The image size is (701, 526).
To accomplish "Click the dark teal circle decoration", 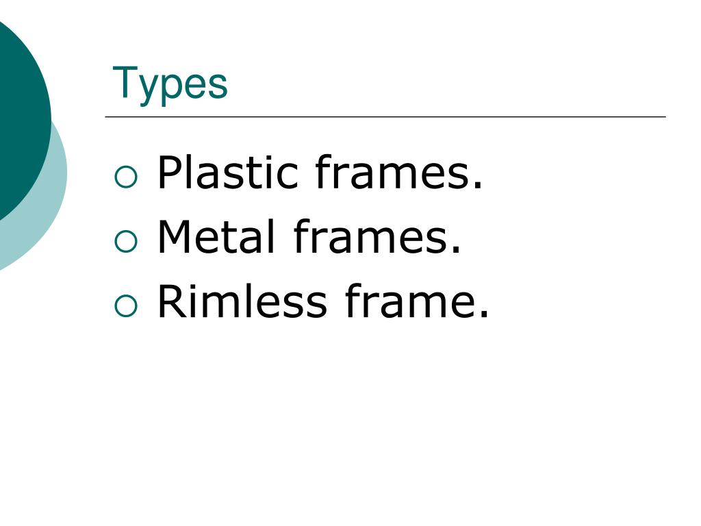I will (x=23, y=118).
